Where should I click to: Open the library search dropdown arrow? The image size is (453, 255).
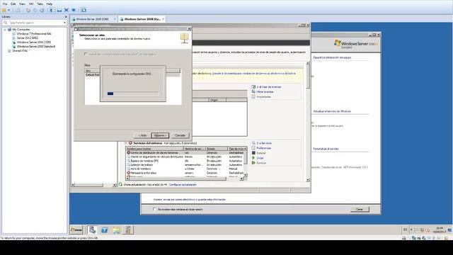pos(64,23)
